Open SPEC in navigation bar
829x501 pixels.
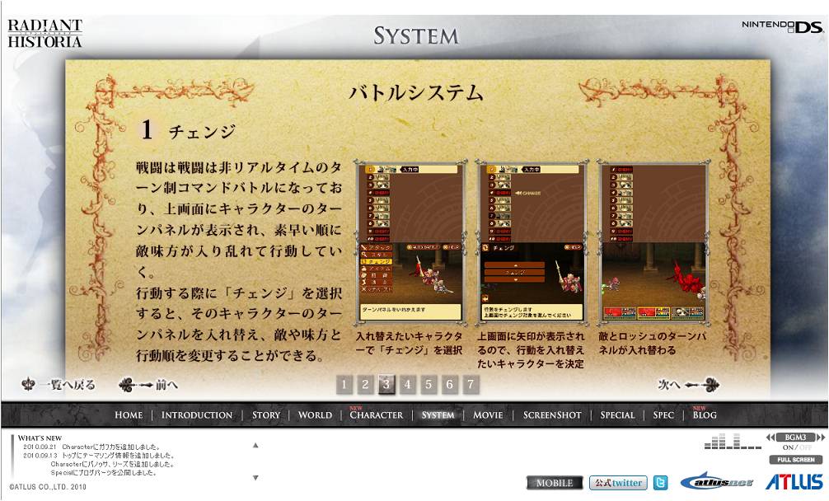tap(663, 414)
